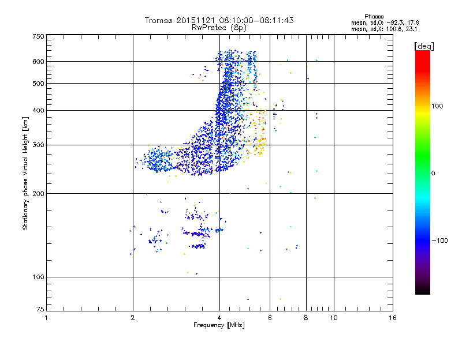
Task: Click the y-axis tick label '500'
Action: tap(38, 84)
